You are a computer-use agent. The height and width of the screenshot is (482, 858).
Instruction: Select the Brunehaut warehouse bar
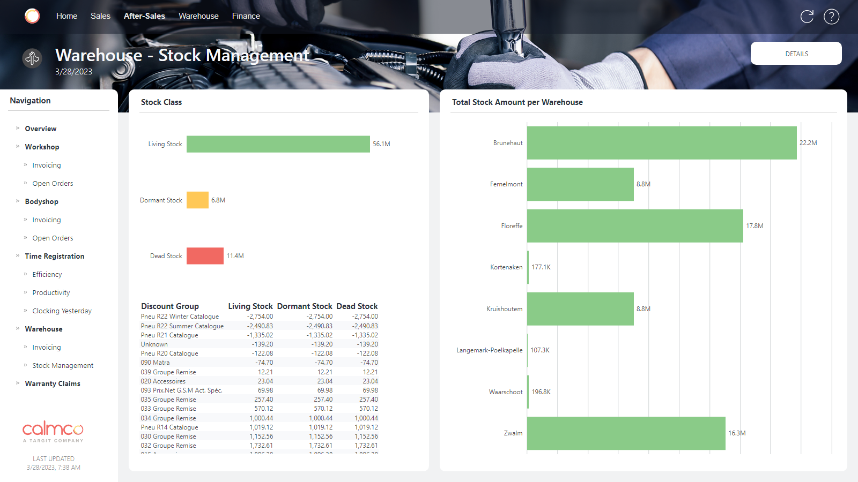661,143
